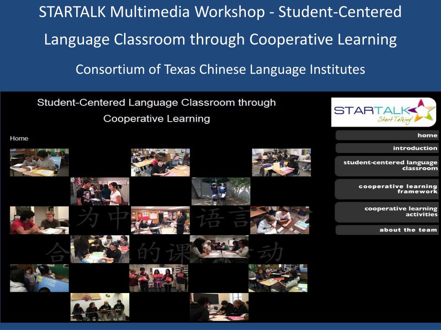Open photo of boy in black shirt seated
The width and height of the screenshot is (441, 330).
point(160,162)
